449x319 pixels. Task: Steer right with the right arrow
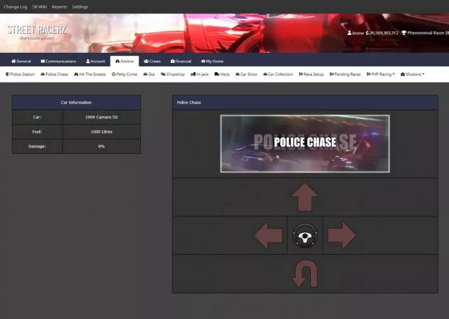(341, 235)
